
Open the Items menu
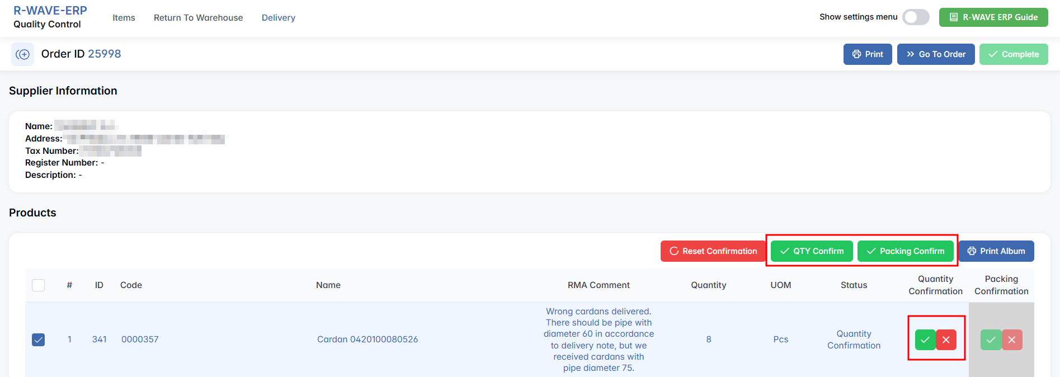pos(124,18)
